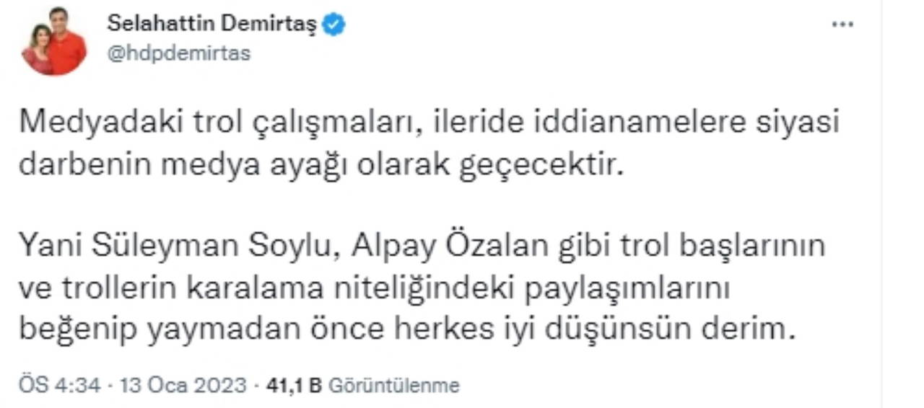
Task: Open the profile photo avatar
Action: (x=54, y=42)
